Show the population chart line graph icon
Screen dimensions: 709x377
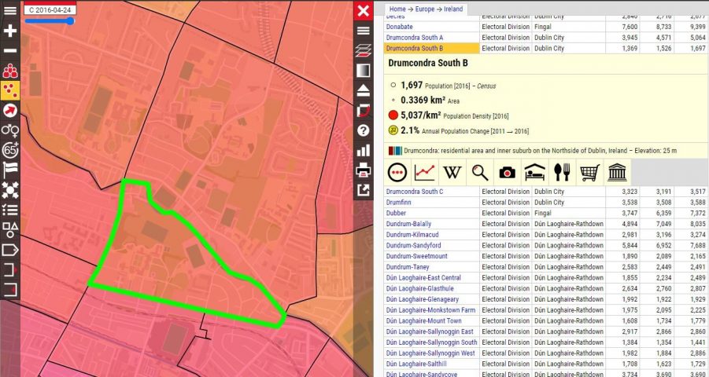[425, 173]
